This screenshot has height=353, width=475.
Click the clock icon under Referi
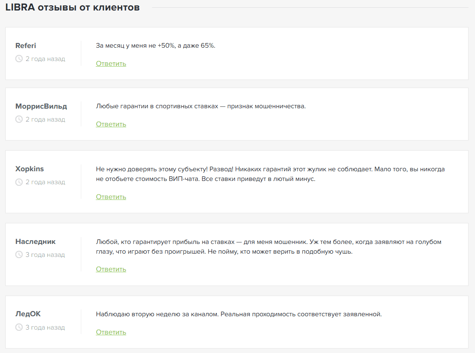coord(19,59)
